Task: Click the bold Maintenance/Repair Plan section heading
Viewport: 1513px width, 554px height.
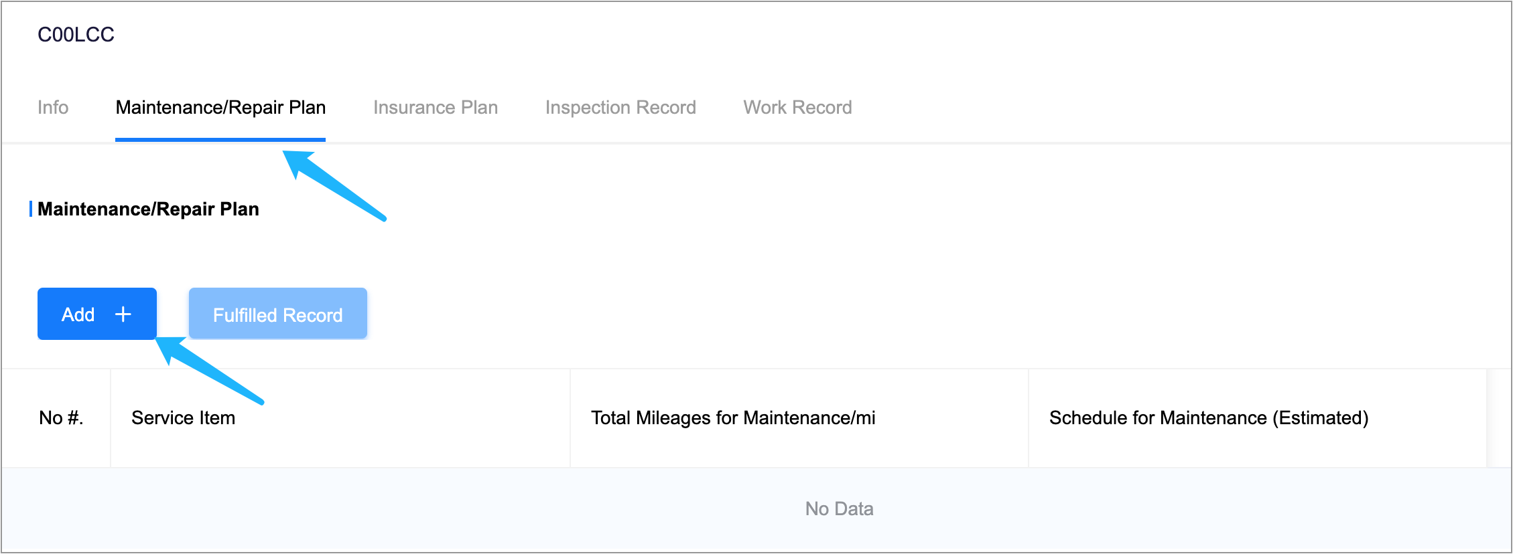Action: point(148,209)
